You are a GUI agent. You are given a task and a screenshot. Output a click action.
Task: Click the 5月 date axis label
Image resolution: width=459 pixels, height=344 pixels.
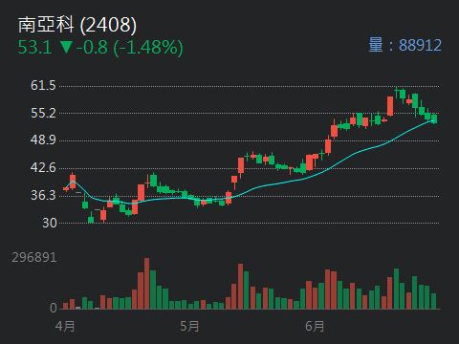tap(189, 327)
